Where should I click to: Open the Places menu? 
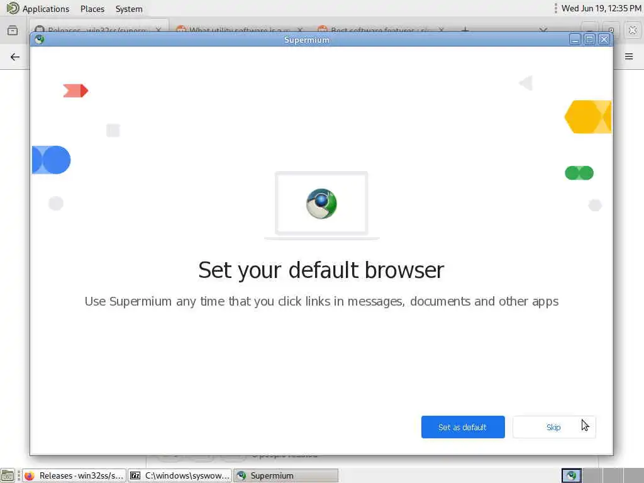coord(92,9)
